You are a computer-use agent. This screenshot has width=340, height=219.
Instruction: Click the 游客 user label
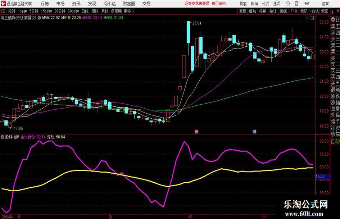(x=325, y=4)
